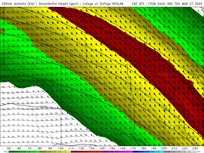This screenshot has height=153, width=204.
Task: Click the 'F036' forecast hour text
Action: click(x=152, y=4)
